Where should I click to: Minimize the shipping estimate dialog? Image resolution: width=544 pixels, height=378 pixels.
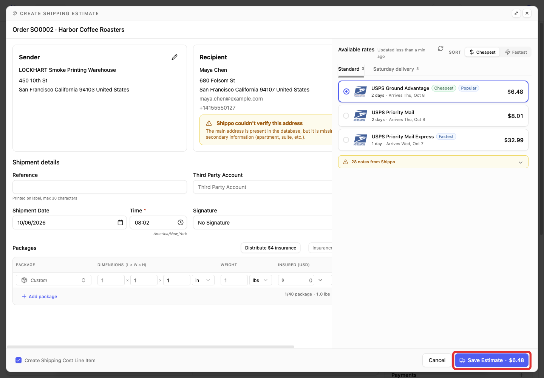[x=516, y=13]
